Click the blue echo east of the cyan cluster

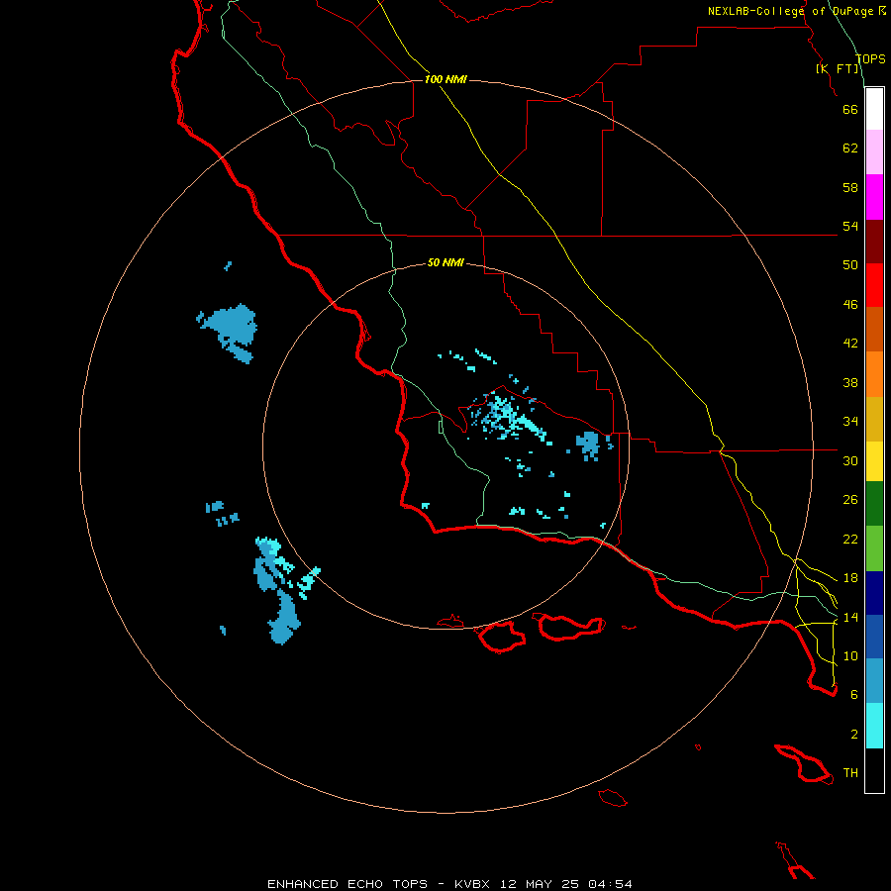pos(589,445)
